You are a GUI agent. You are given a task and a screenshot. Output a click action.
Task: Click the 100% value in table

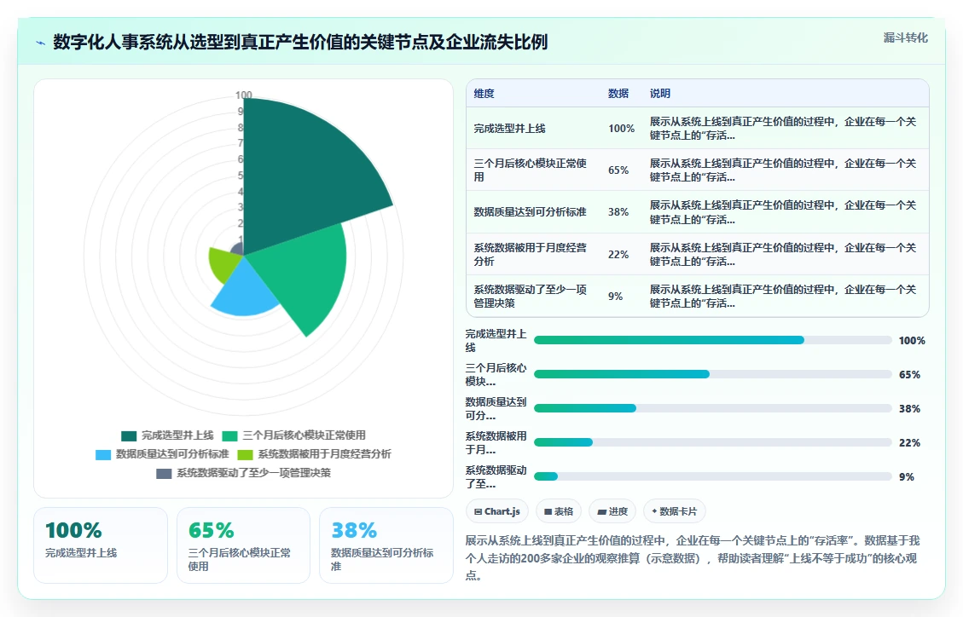(x=622, y=128)
